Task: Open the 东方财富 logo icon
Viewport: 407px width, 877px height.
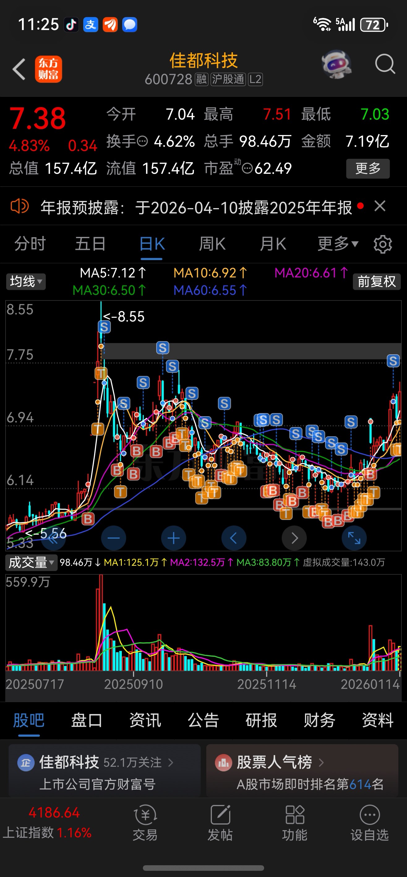Action: click(x=48, y=69)
